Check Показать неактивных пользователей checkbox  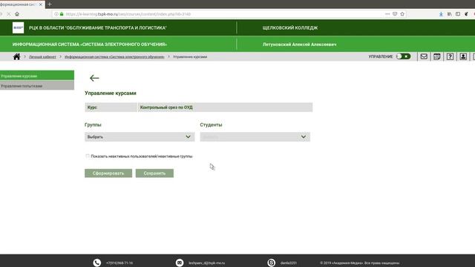click(88, 156)
